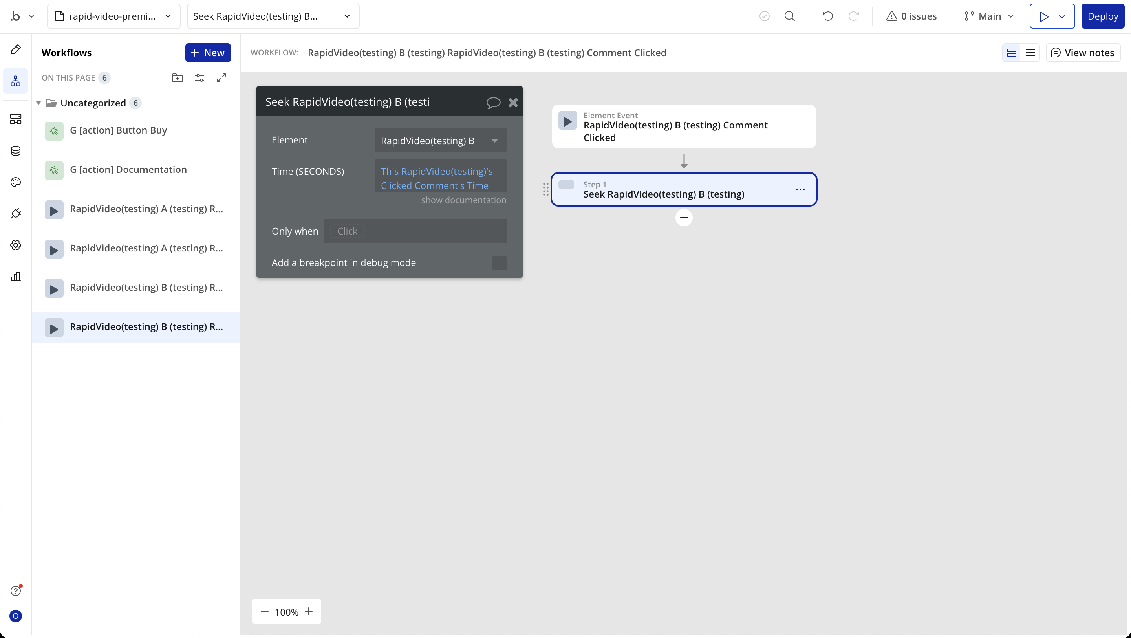1131x638 pixels.
Task: Click the search magnifier icon
Action: pyautogui.click(x=789, y=16)
